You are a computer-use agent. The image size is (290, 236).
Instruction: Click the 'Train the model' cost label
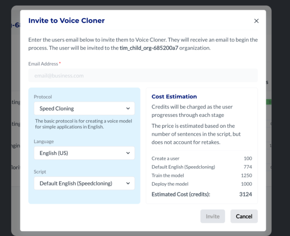click(168, 175)
